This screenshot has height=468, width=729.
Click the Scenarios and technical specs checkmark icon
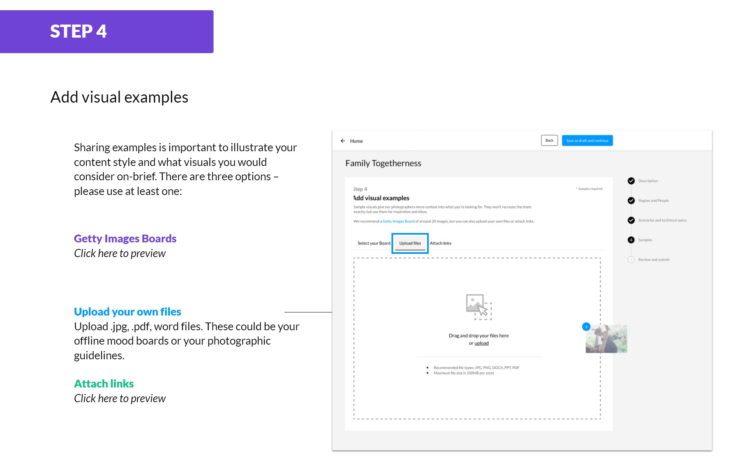631,220
